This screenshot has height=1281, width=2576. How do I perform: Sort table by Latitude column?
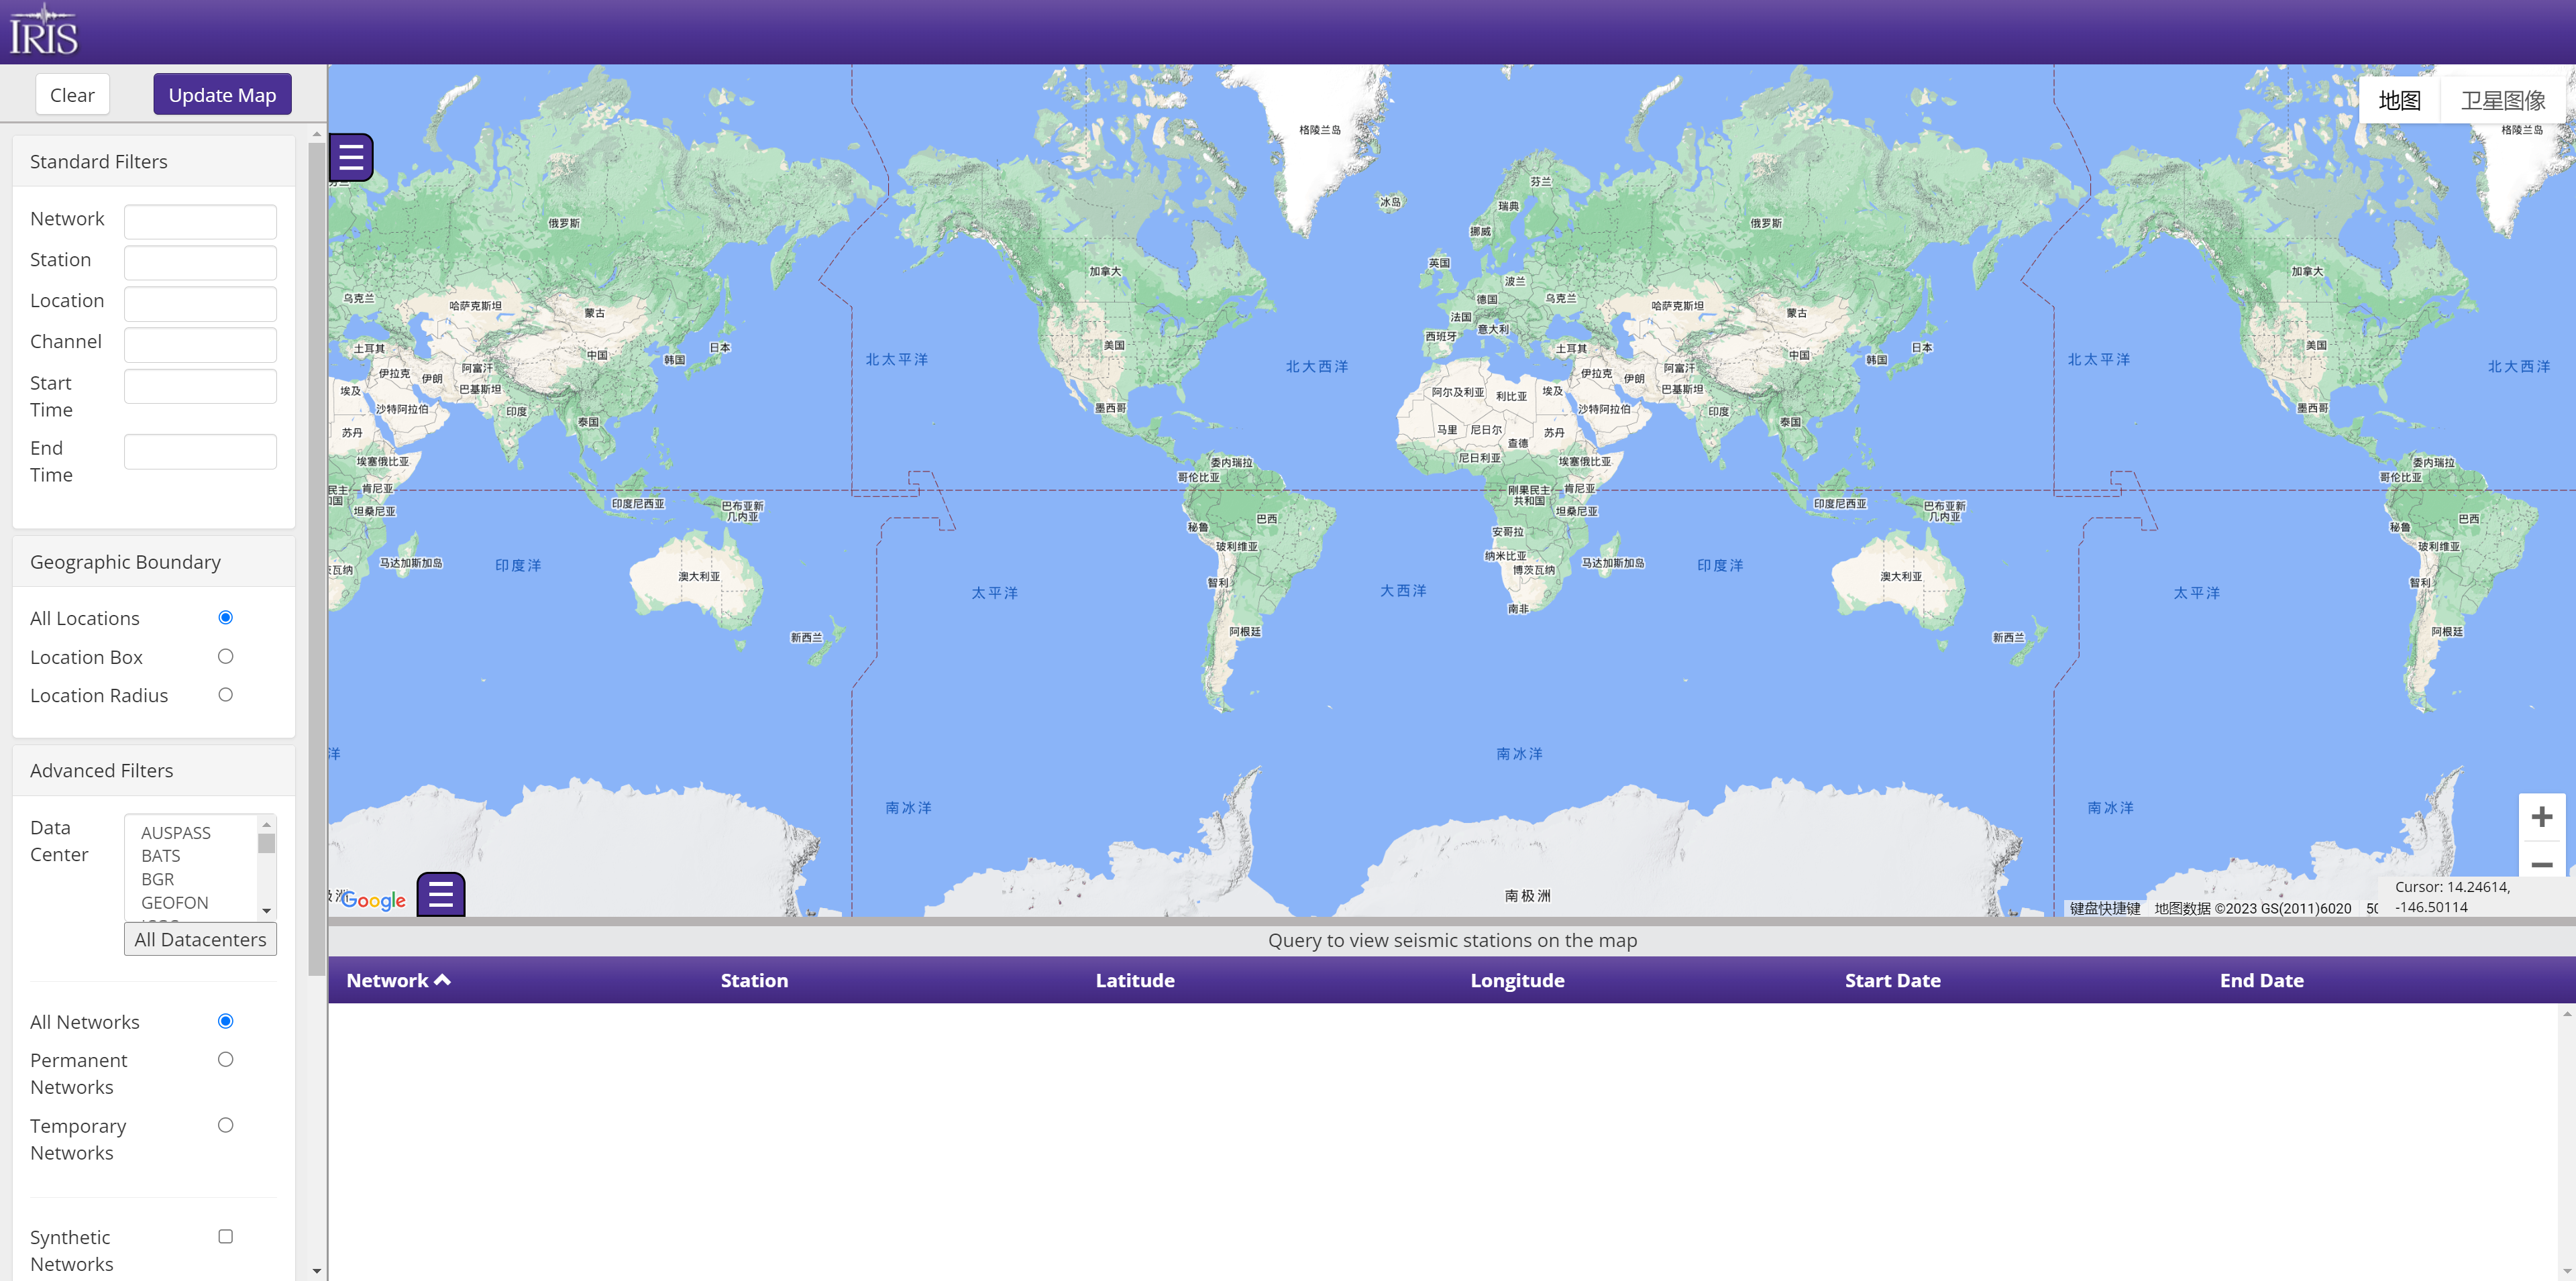pyautogui.click(x=1135, y=980)
